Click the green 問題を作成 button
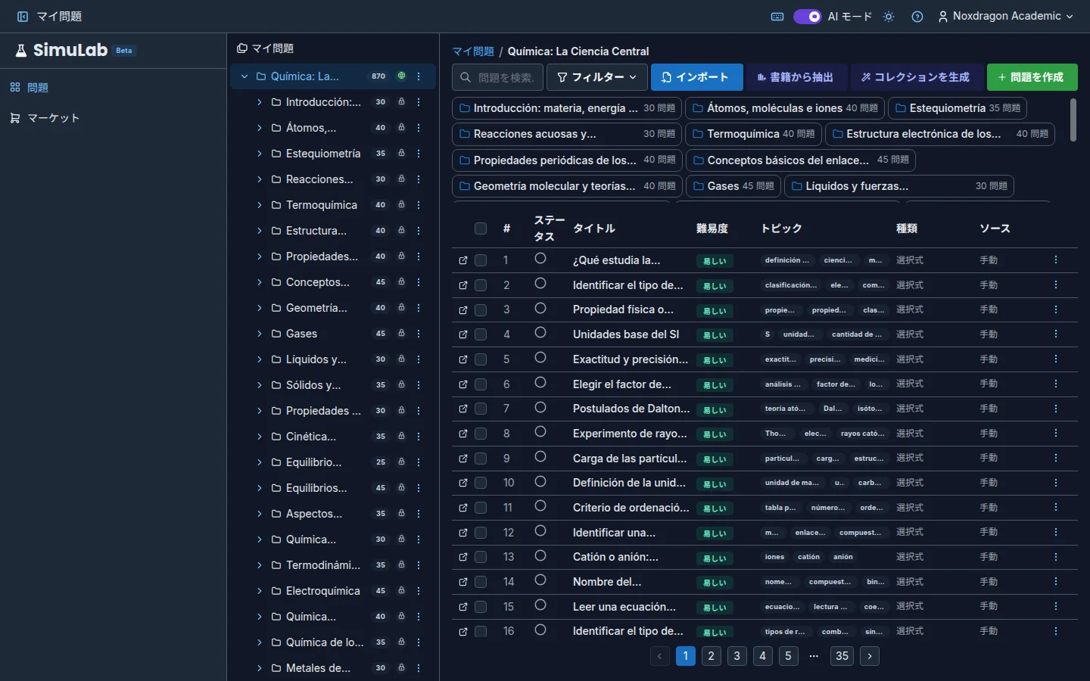The width and height of the screenshot is (1090, 681). coord(1032,77)
